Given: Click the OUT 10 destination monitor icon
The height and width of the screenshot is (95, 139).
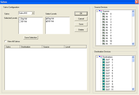Looking at the screenshot, I should [x=104, y=87].
